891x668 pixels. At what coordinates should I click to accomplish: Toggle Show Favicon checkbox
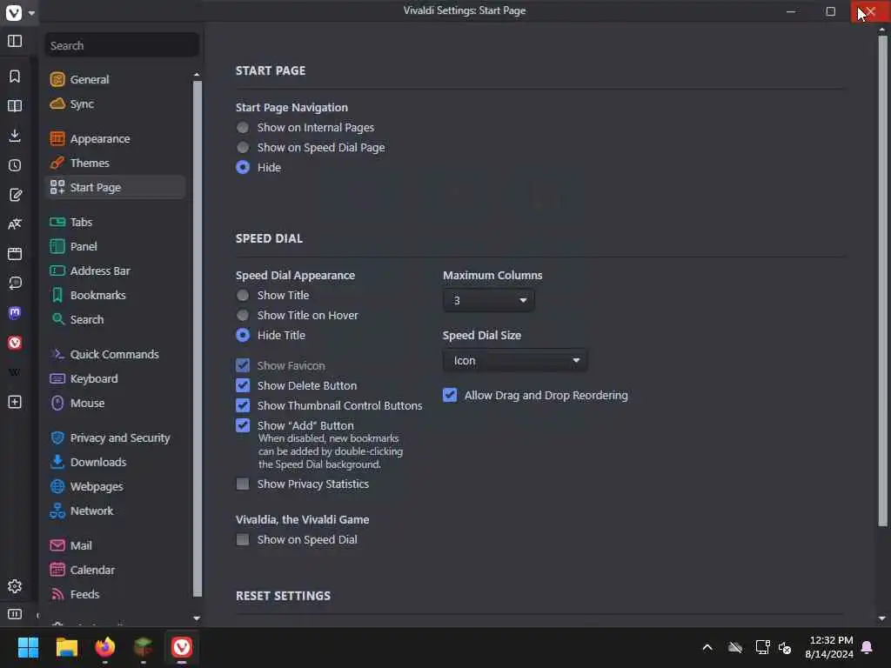click(243, 365)
